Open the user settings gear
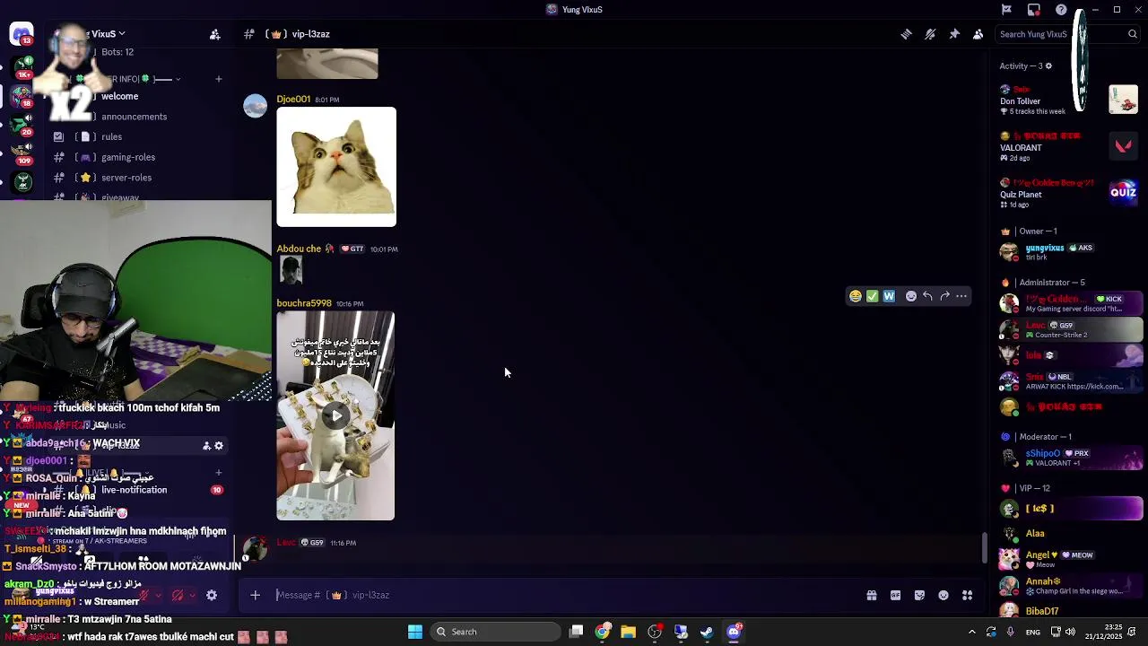 pyautogui.click(x=212, y=595)
